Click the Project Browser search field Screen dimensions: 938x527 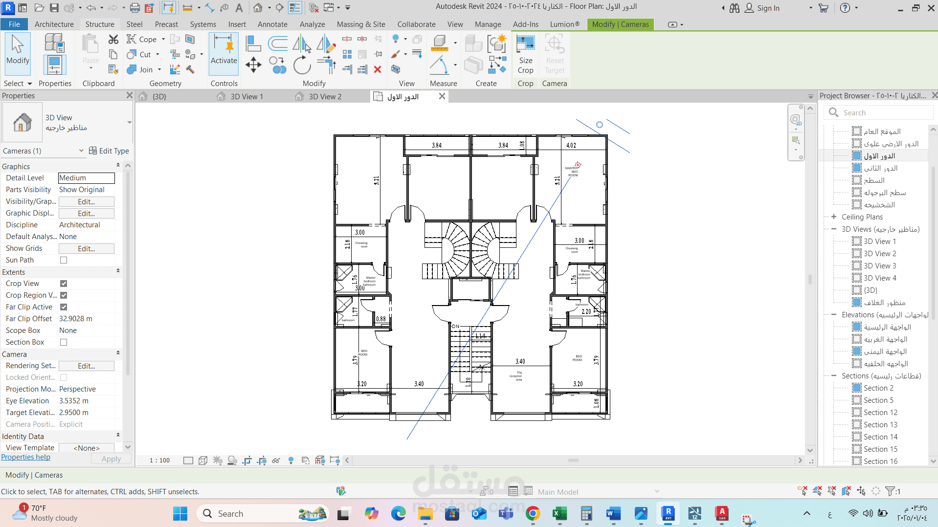click(879, 112)
